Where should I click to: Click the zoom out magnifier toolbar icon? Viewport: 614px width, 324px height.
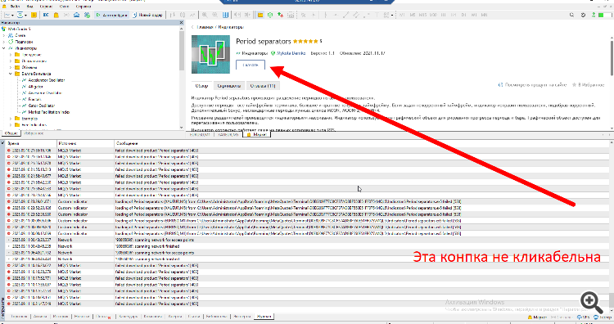[x=215, y=15]
